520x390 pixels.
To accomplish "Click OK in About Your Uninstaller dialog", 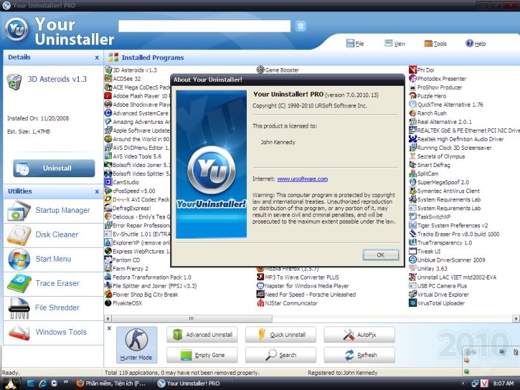I will [x=380, y=255].
